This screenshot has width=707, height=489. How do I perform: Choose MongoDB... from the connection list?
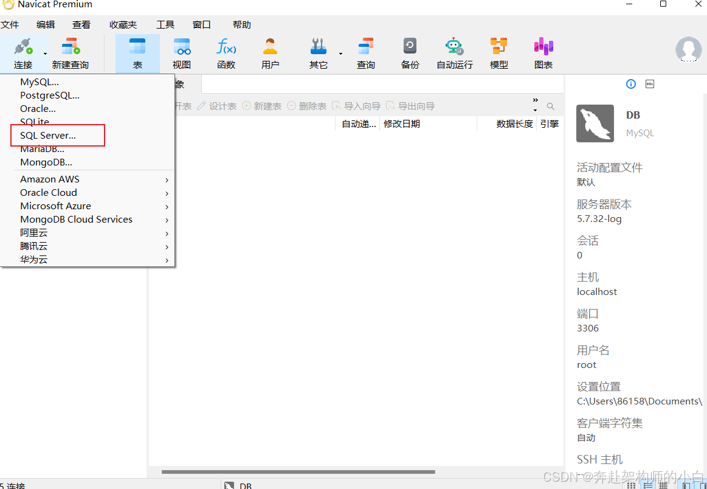[x=88, y=162]
